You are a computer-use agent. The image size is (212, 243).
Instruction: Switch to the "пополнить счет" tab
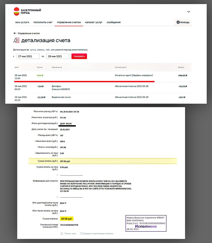(43, 22)
